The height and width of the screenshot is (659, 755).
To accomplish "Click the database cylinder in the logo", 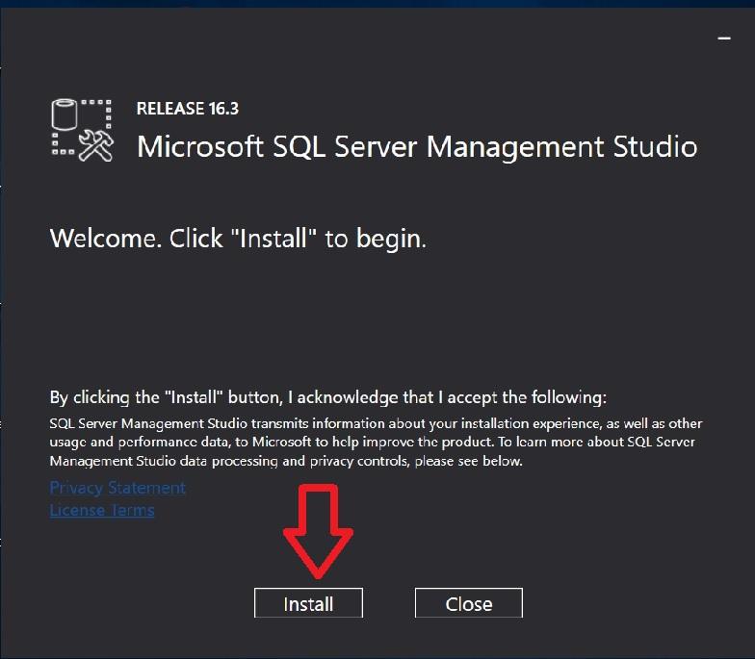I will click(63, 118).
